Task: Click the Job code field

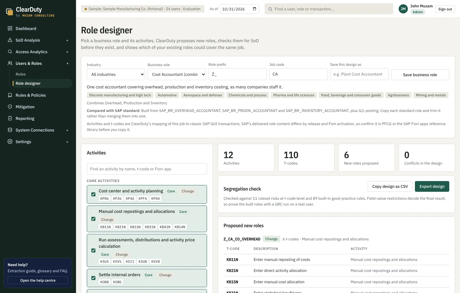Action: coord(298,74)
